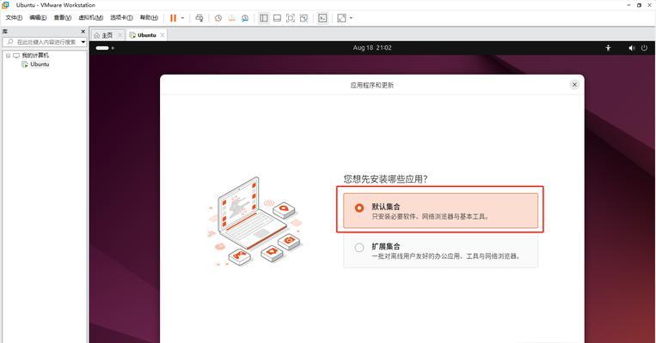The width and height of the screenshot is (656, 343).
Task: Close the 库 library panel
Action: click(x=83, y=32)
